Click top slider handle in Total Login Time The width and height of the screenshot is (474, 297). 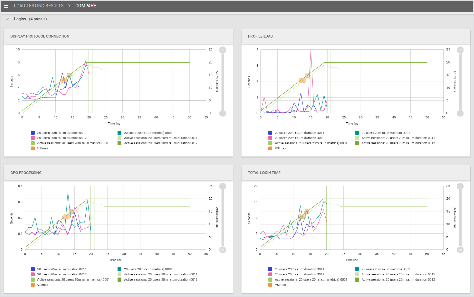click(460, 186)
